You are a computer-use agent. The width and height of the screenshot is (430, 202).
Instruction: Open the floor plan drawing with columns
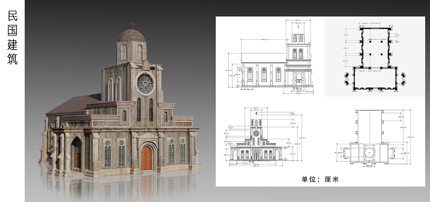pos(375,58)
